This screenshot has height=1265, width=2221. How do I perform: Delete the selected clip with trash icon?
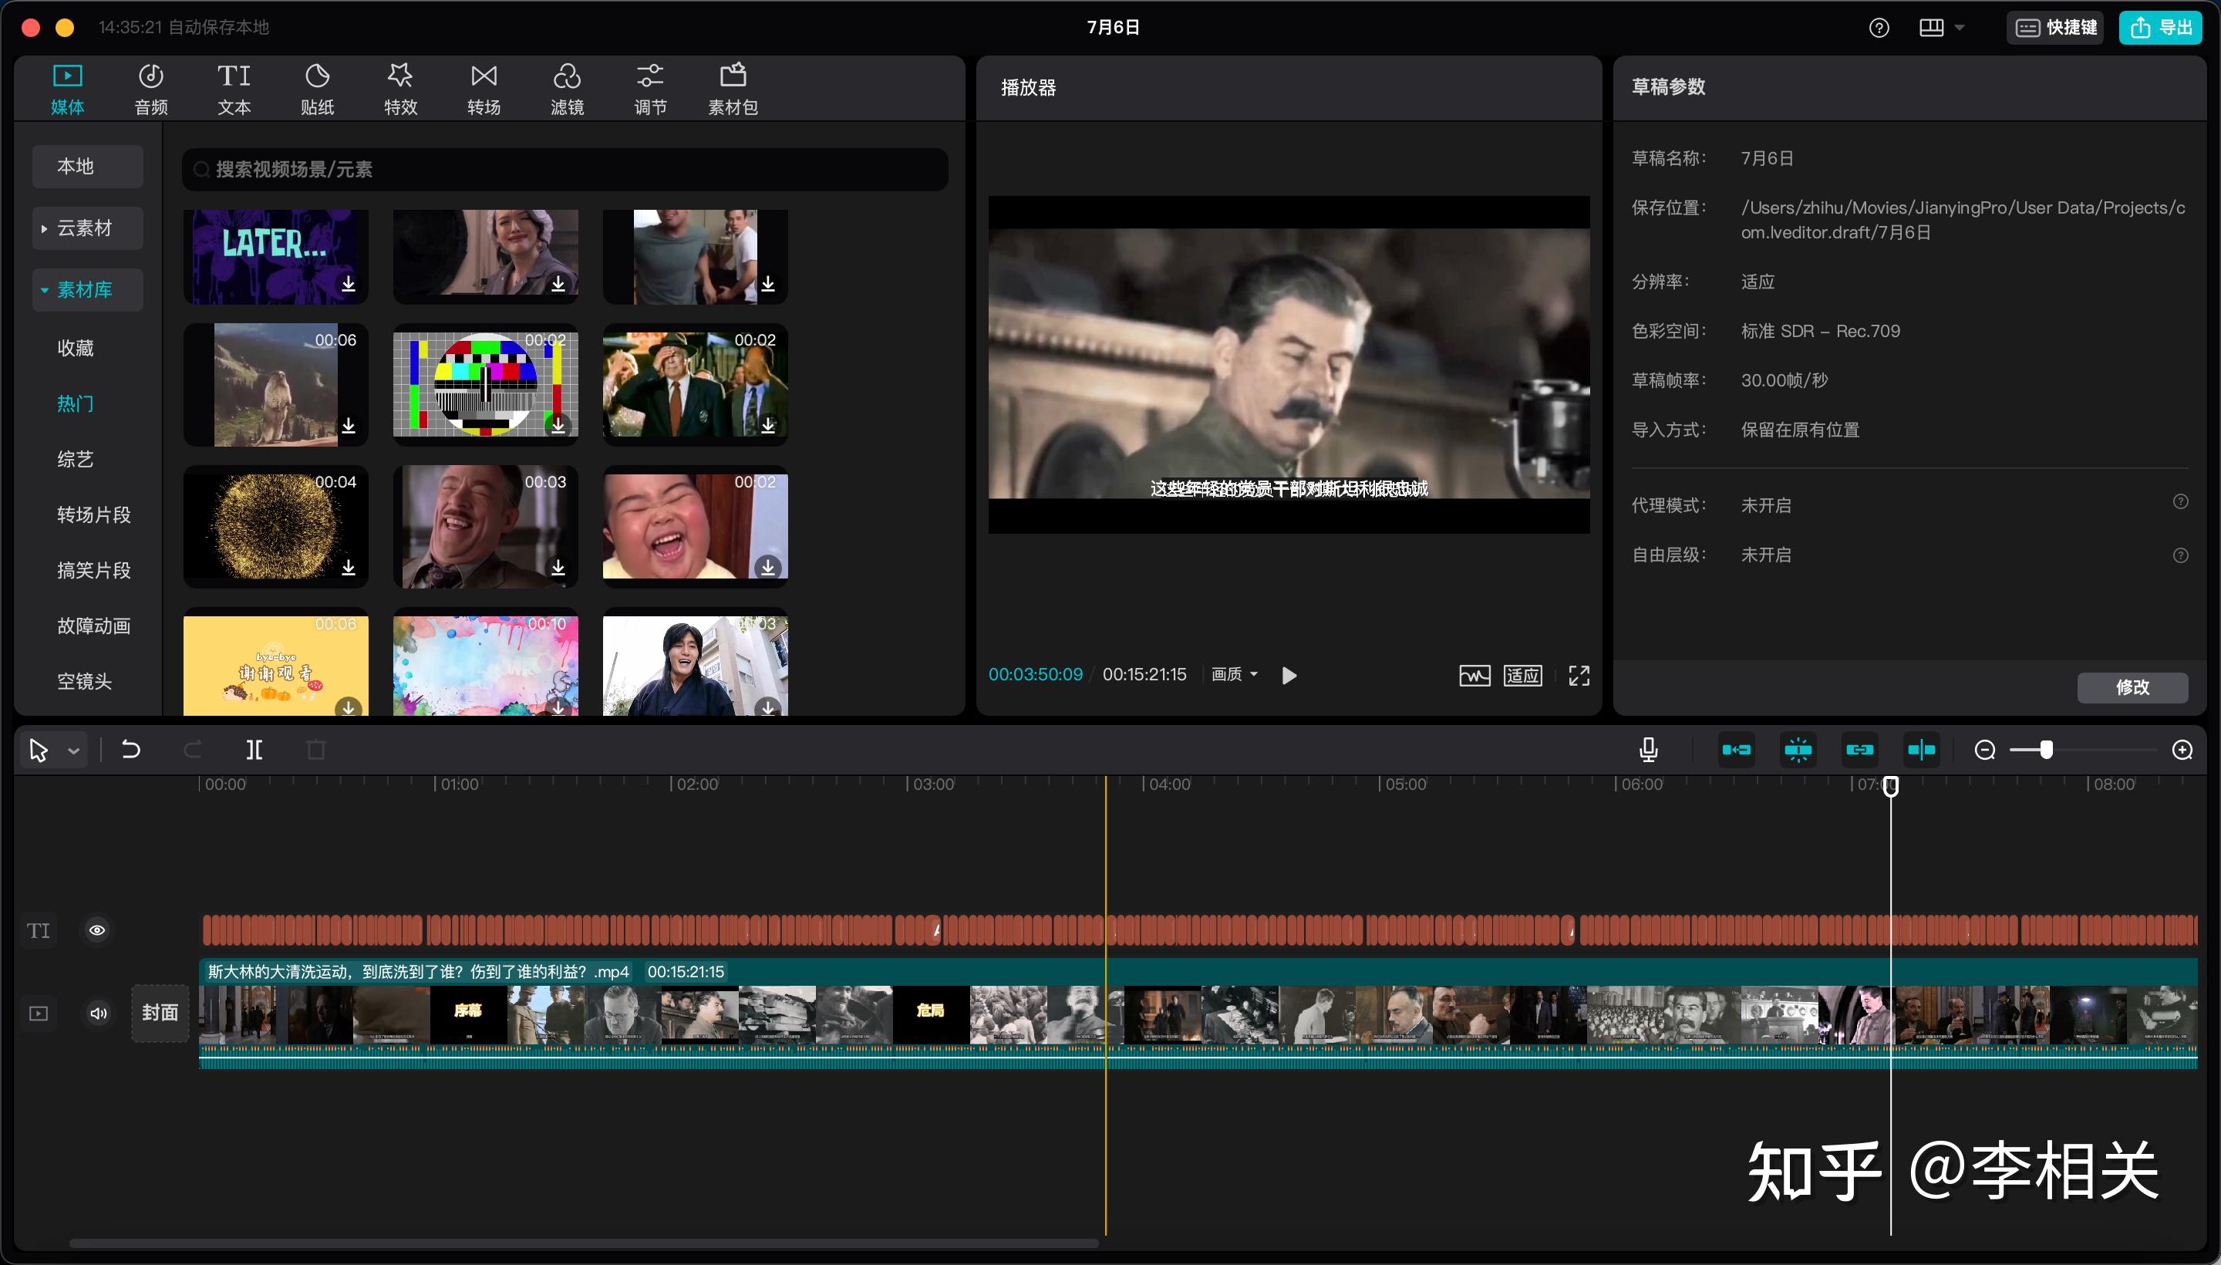point(316,749)
